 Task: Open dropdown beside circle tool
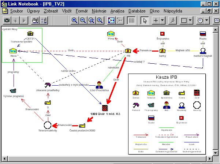click(207, 20)
